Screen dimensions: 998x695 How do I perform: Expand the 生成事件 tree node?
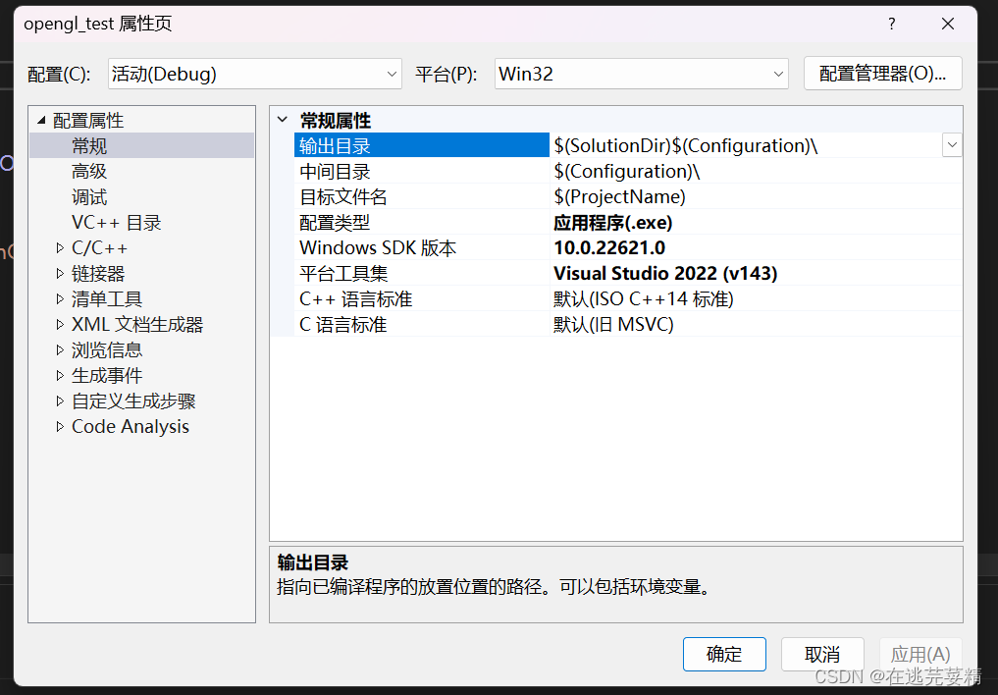click(60, 375)
